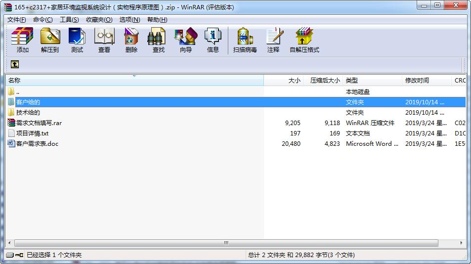
Task: Click packed size value 169
Action: (335, 133)
